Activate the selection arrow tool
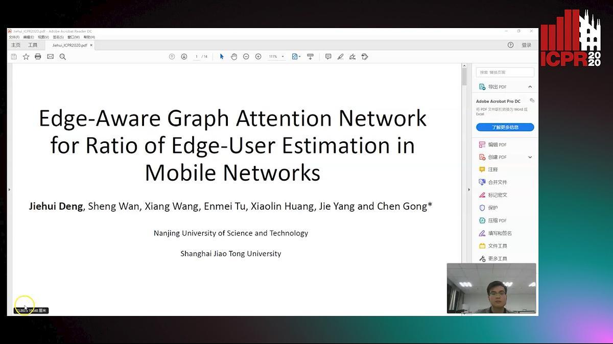 pos(222,57)
